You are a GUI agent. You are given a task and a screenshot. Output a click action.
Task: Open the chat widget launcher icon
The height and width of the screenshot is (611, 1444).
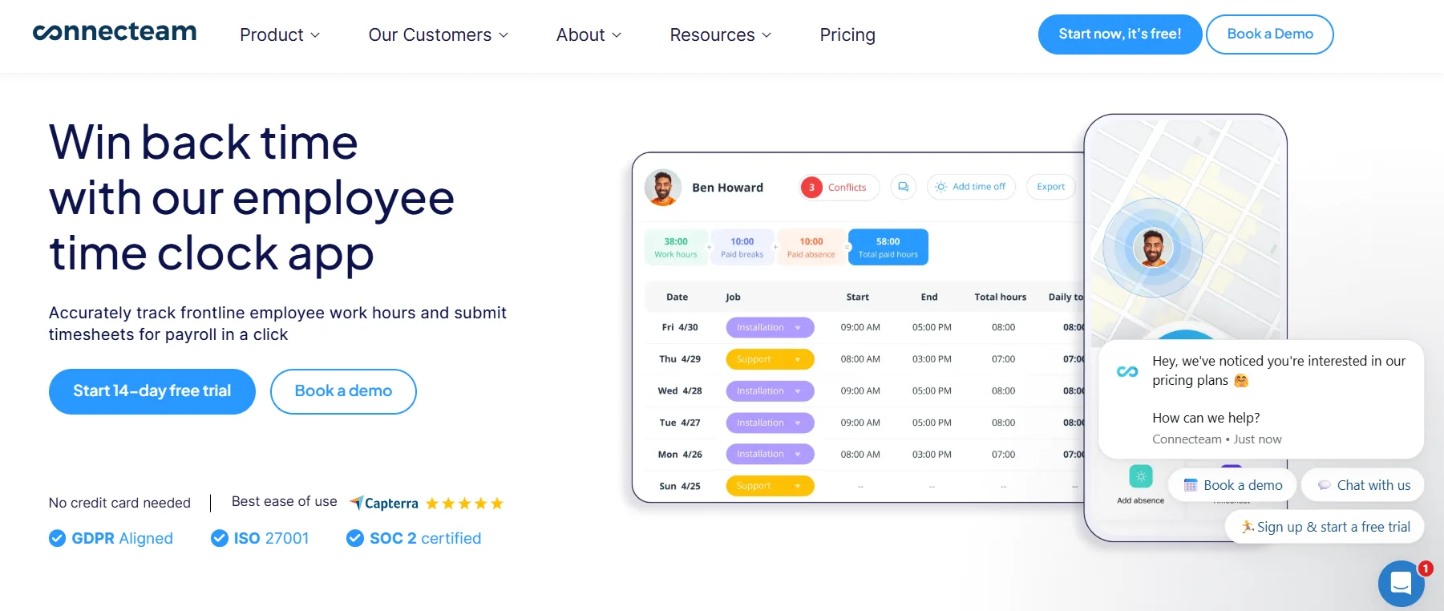click(1401, 583)
